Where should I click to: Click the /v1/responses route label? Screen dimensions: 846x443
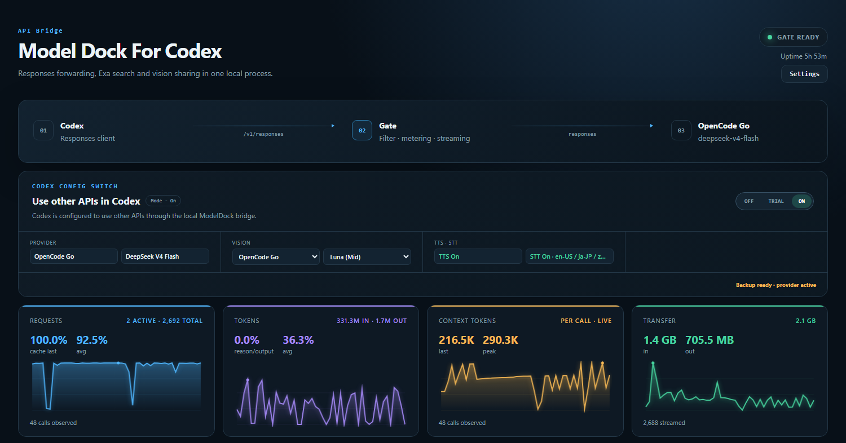263,134
